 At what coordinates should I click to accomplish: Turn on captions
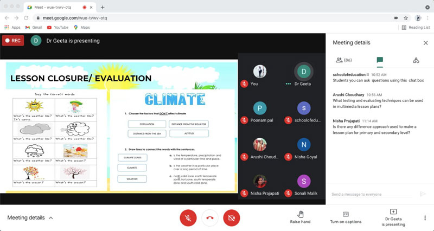346,217
